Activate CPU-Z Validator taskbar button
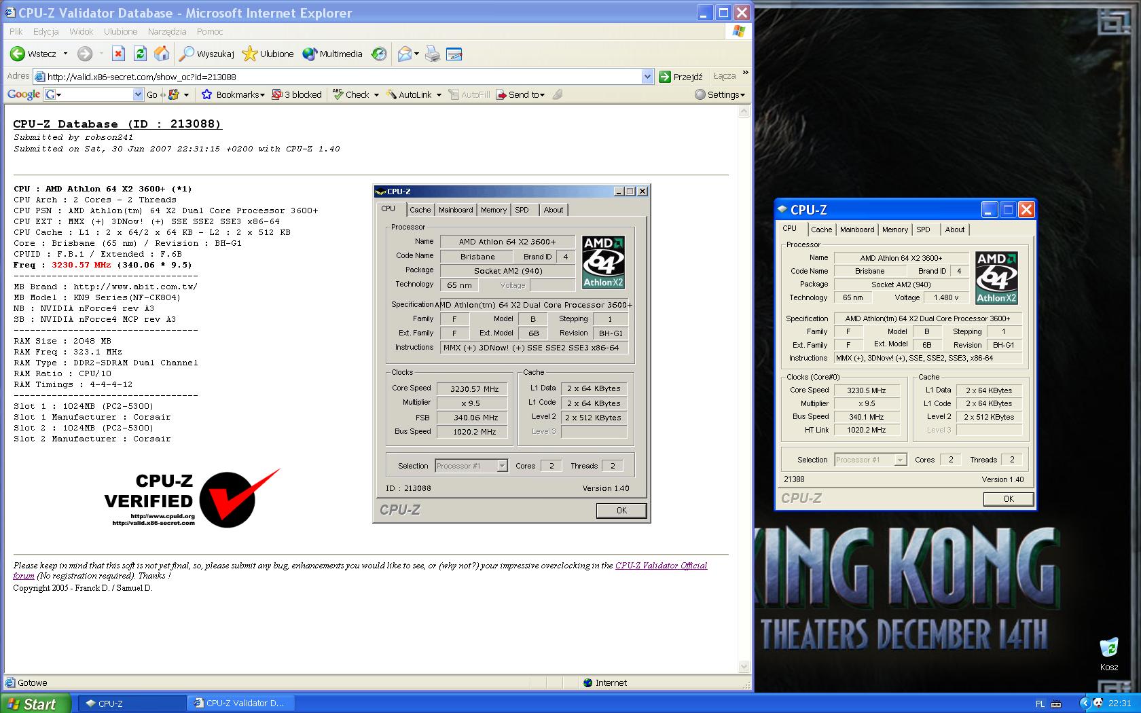 tap(240, 703)
